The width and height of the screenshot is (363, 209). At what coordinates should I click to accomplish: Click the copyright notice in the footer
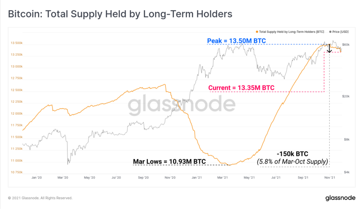40,198
